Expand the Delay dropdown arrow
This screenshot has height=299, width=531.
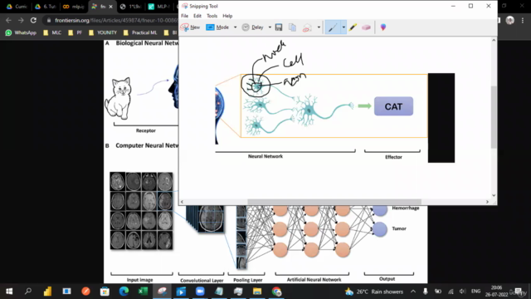270,27
